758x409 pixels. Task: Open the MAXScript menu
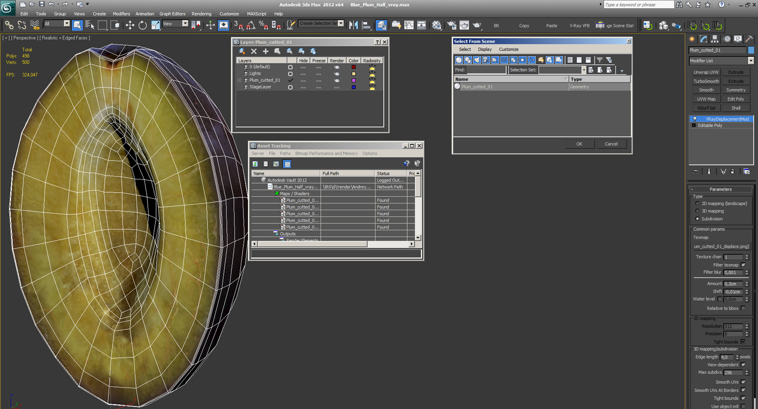click(257, 14)
